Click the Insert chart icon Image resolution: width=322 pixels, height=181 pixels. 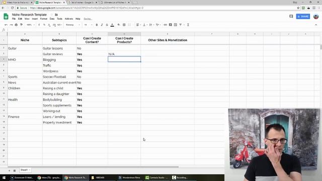(176, 25)
